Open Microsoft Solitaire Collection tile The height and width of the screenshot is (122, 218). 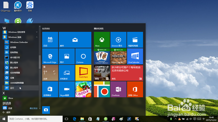[102, 56]
